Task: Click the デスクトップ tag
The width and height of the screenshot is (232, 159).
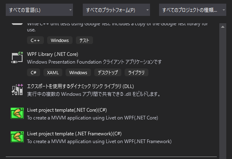Action: tap(108, 73)
